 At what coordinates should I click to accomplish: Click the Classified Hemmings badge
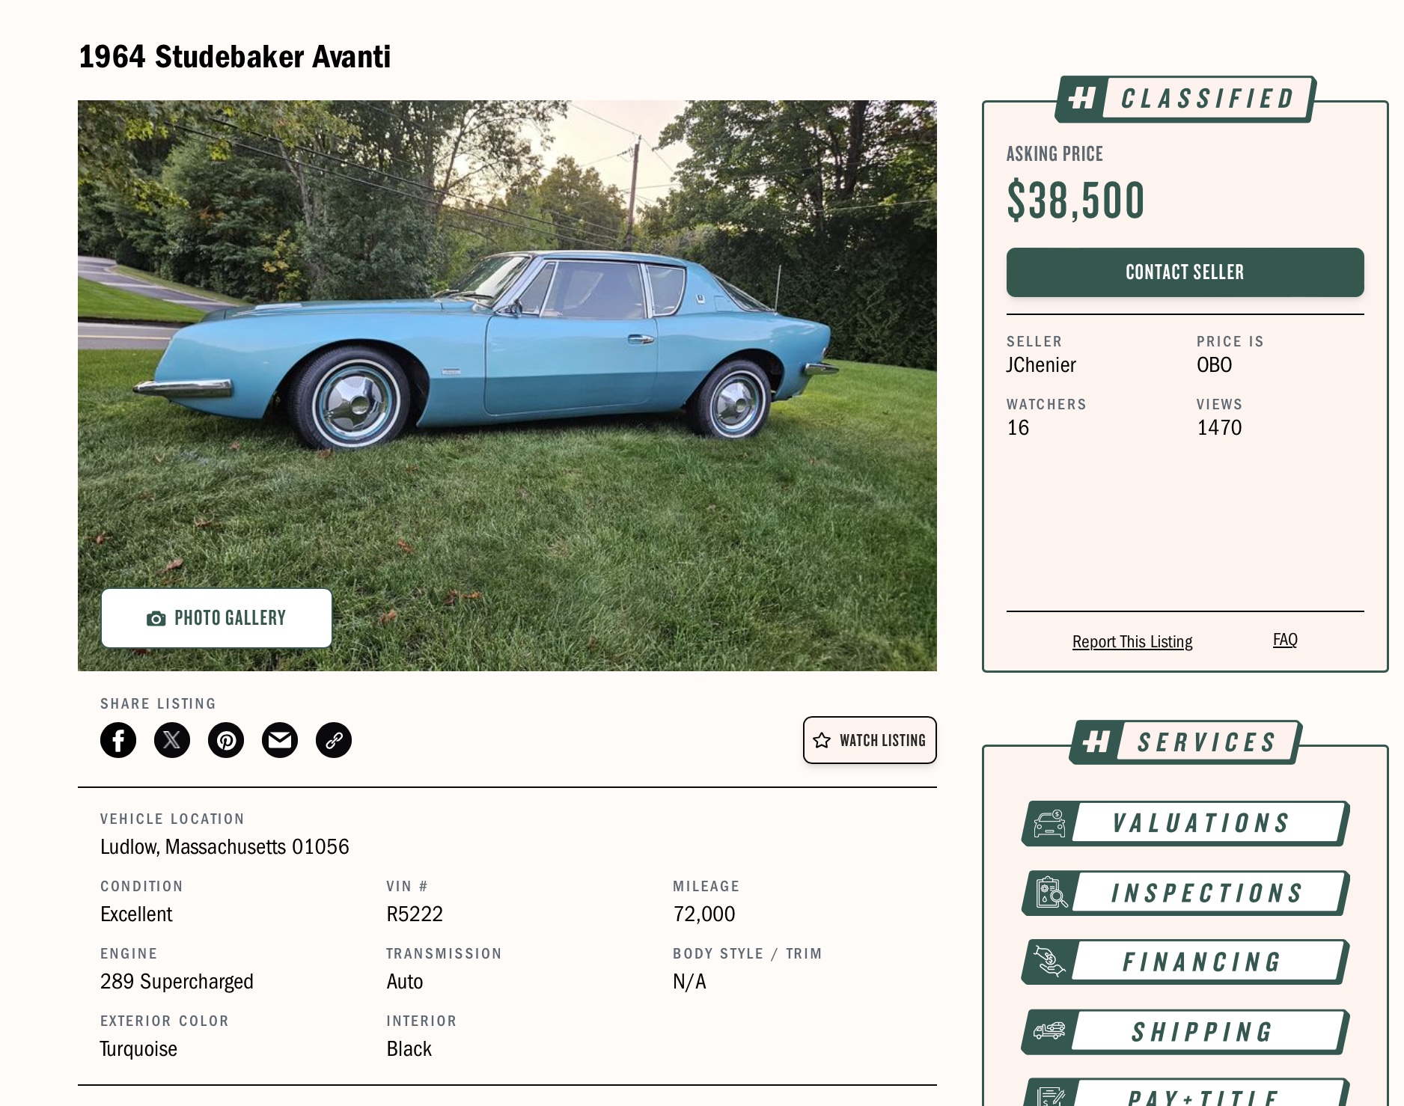1185,99
